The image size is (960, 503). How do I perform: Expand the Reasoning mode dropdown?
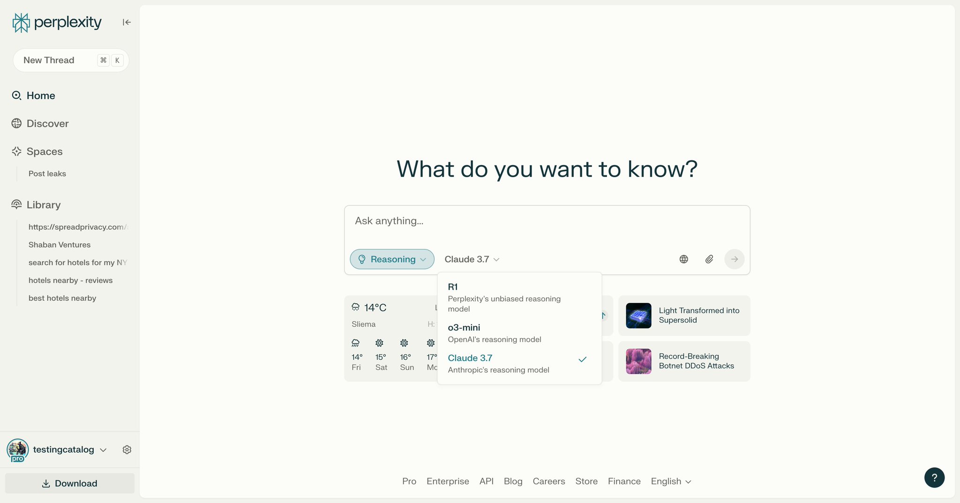392,259
